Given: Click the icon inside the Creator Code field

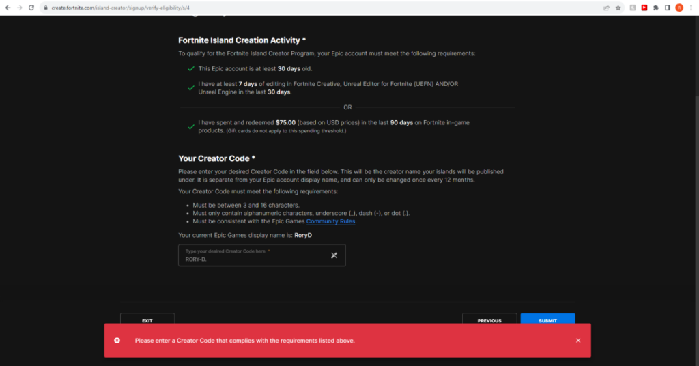Looking at the screenshot, I should (334, 255).
